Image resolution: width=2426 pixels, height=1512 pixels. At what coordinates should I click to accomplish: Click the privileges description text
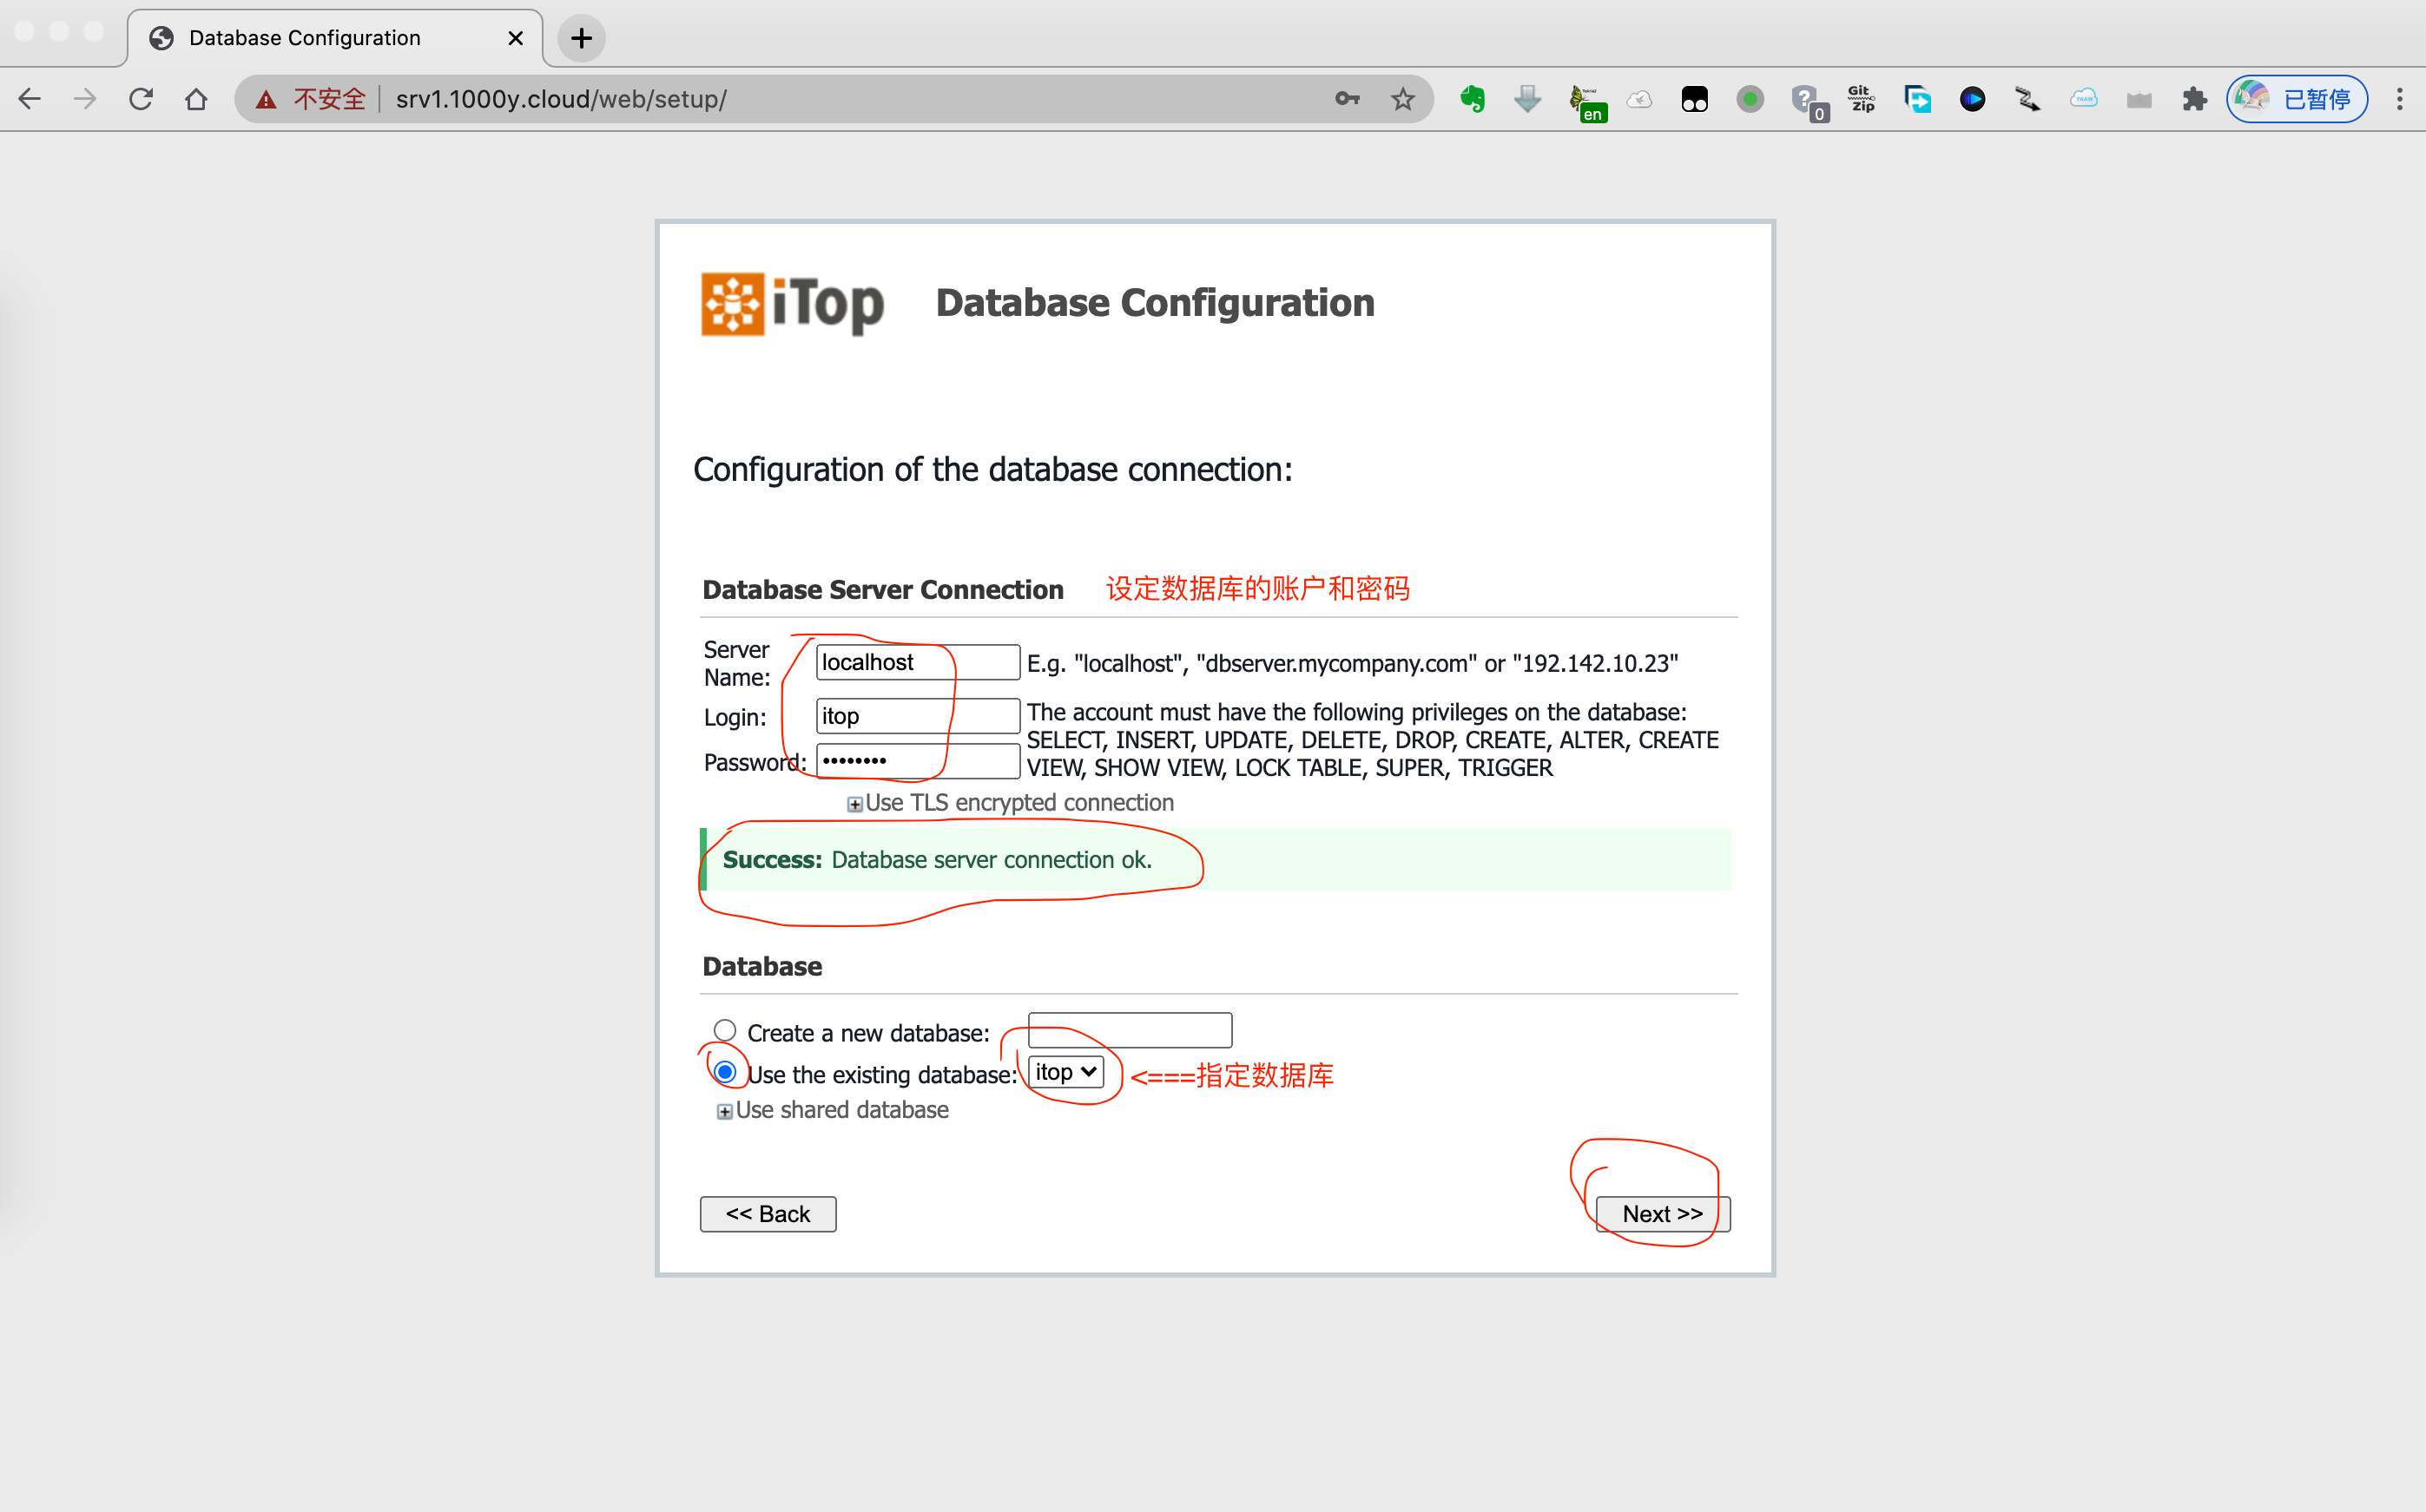point(1372,740)
